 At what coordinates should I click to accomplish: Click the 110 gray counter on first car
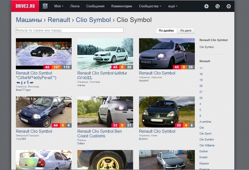[67, 67]
